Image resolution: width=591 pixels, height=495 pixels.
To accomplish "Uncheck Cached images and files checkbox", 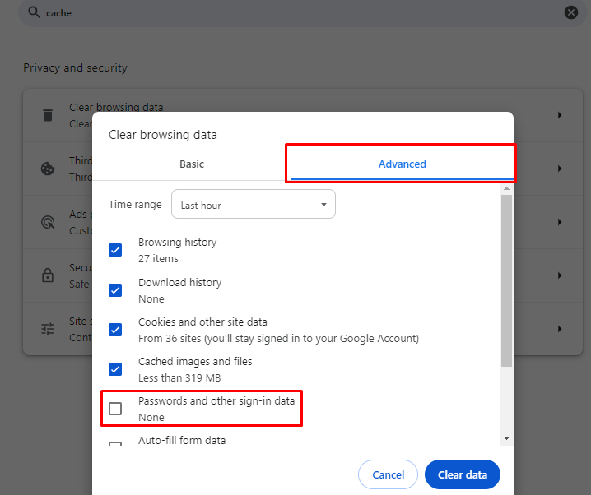I will (x=115, y=369).
